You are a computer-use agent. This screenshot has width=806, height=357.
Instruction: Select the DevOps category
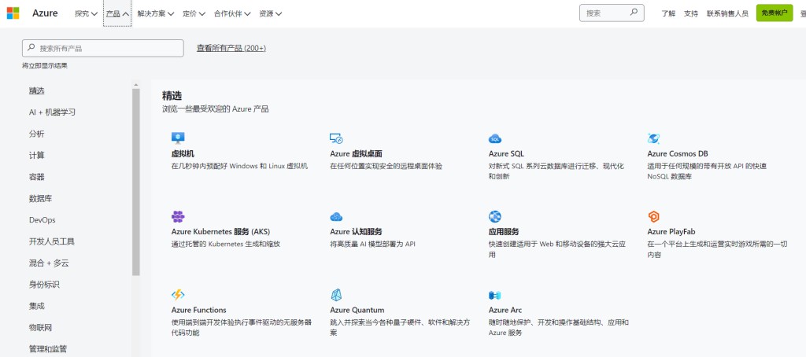click(43, 220)
